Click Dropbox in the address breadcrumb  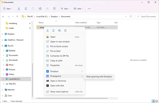pyautogui.click(x=54, y=16)
